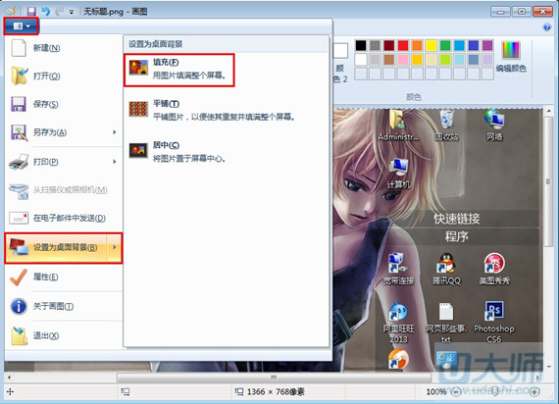
Task: Expand the 另存为 submenu arrow
Action: 115,132
